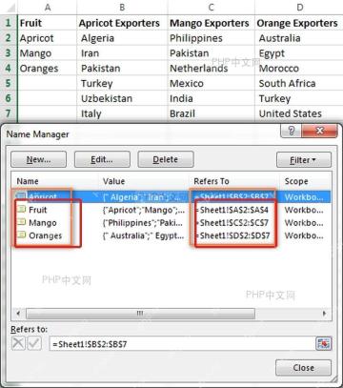Click the cancel X icon beside Refers to
The width and height of the screenshot is (343, 388).
coord(18,343)
